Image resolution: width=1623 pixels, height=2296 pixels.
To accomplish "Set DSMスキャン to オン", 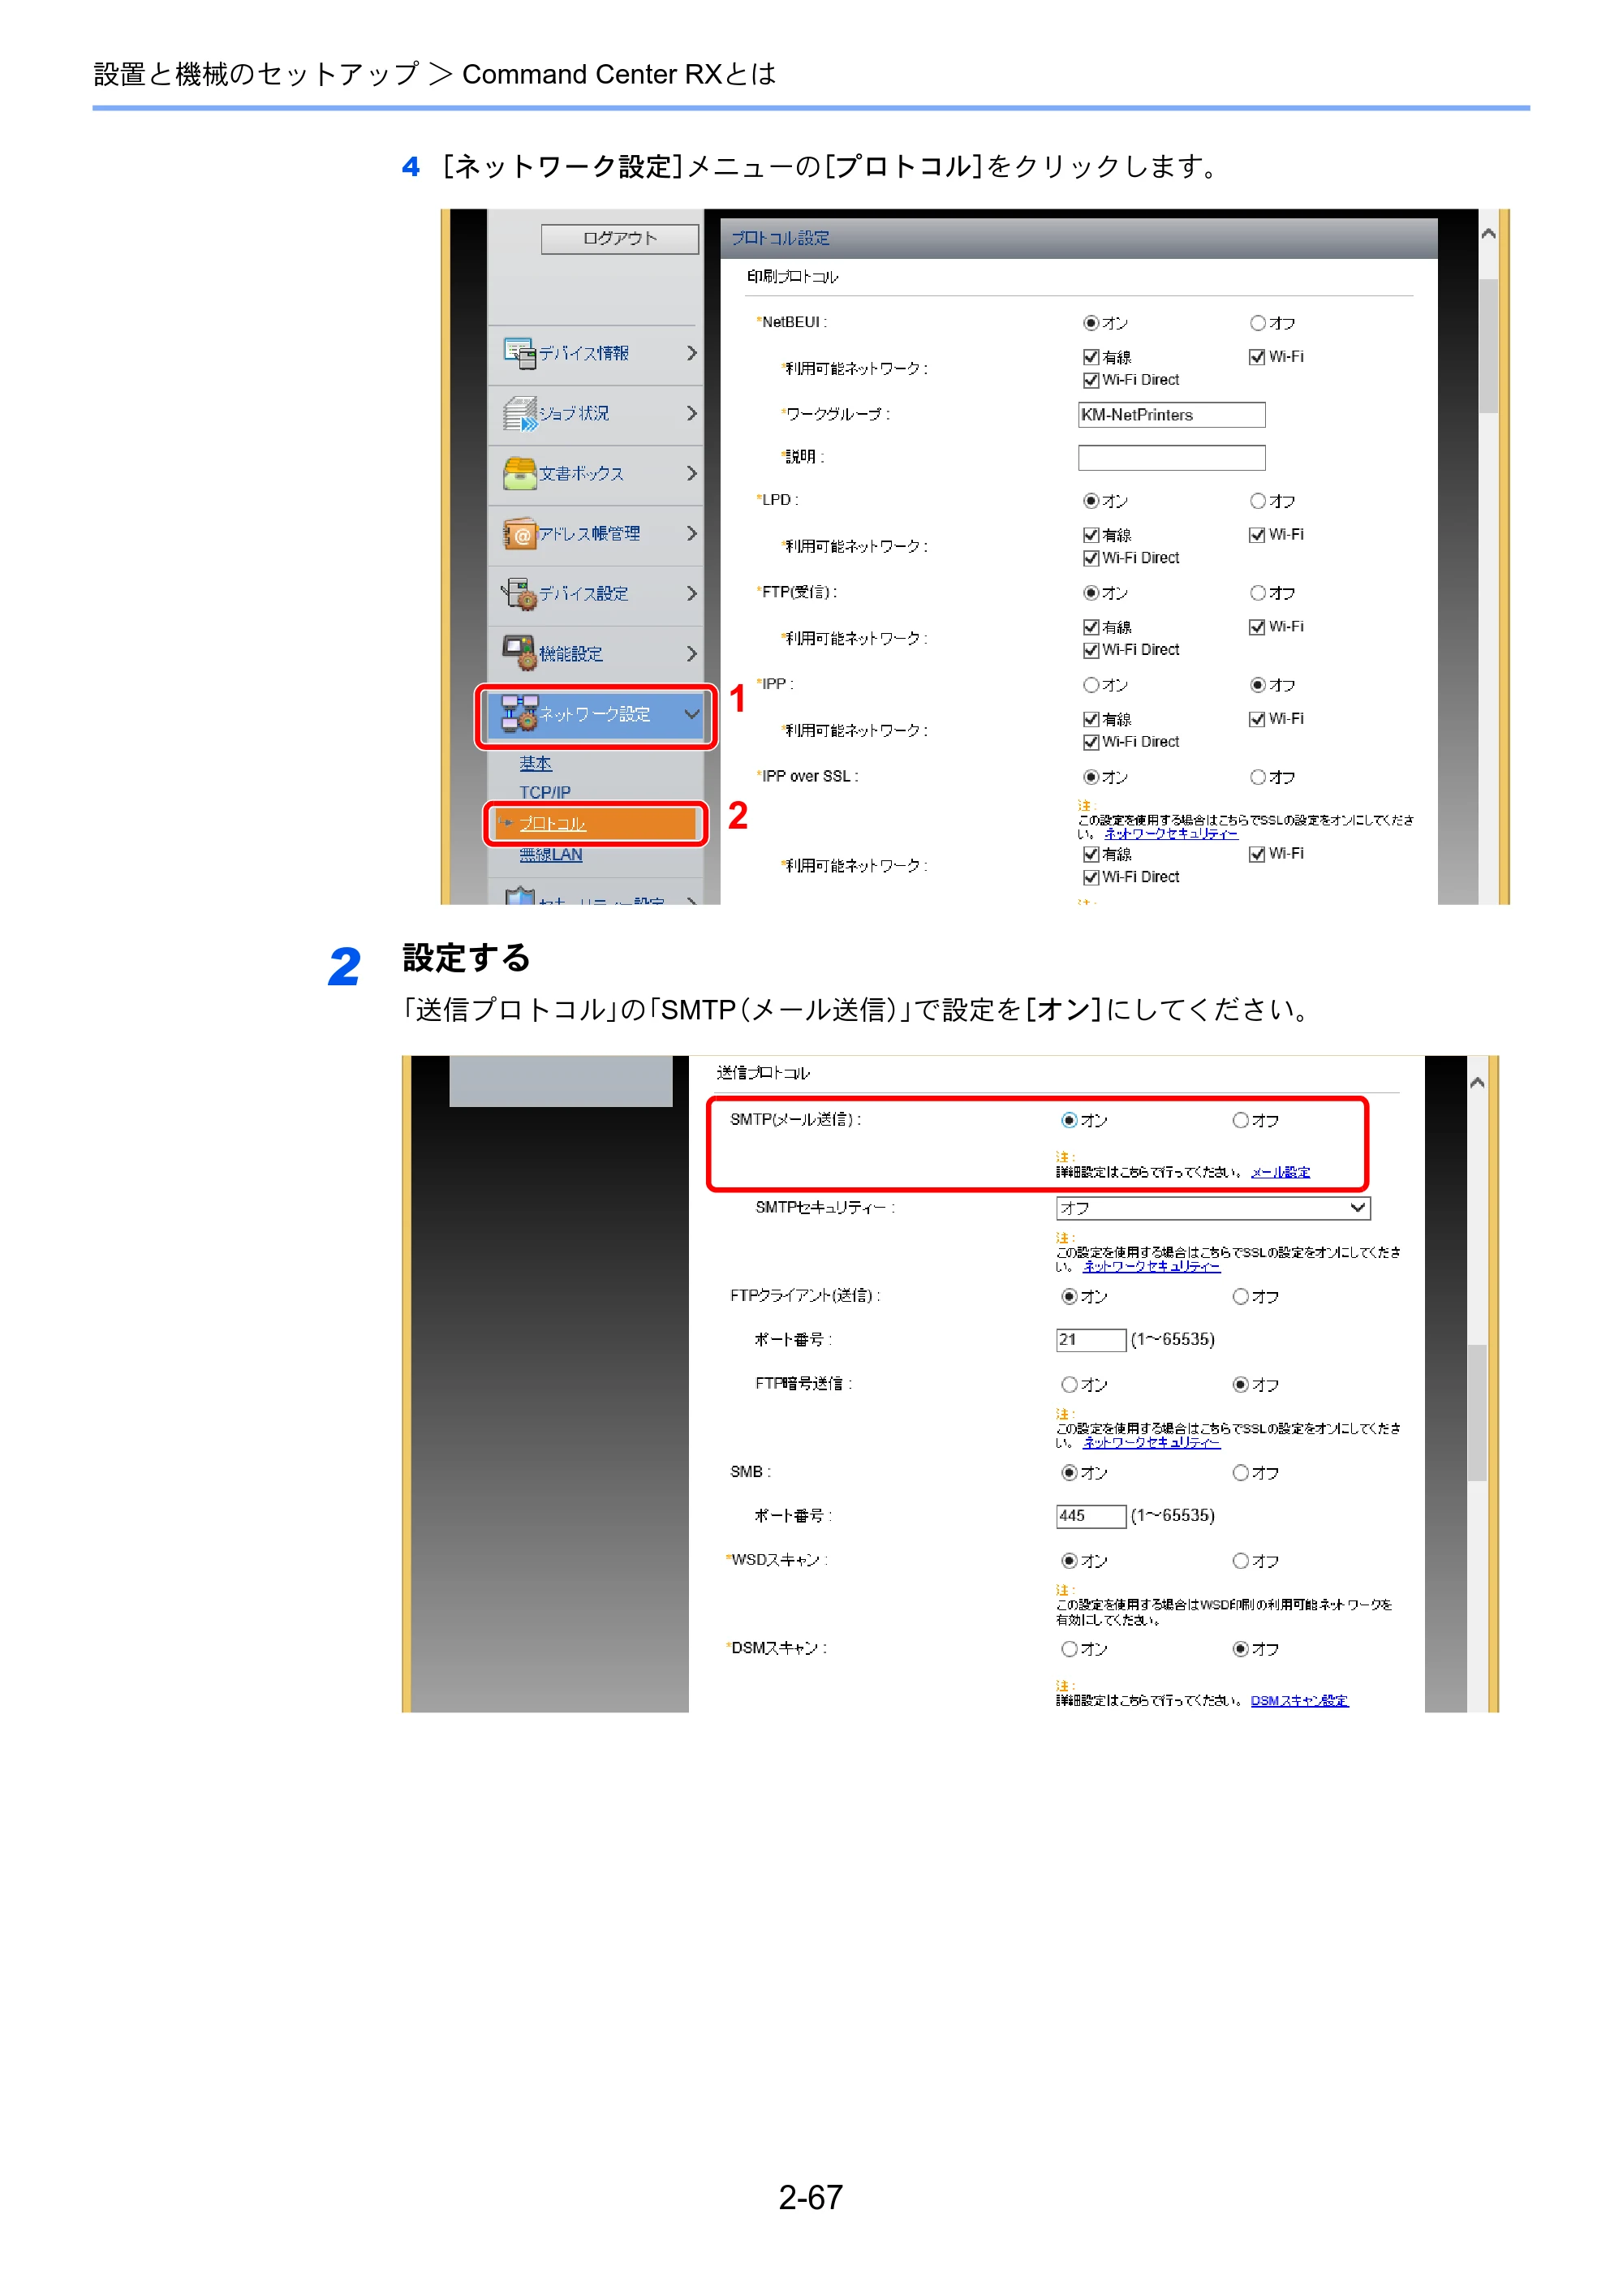I will pyautogui.click(x=1069, y=1648).
